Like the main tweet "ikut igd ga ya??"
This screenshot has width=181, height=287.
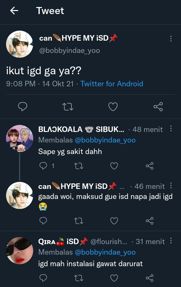coord(113,107)
